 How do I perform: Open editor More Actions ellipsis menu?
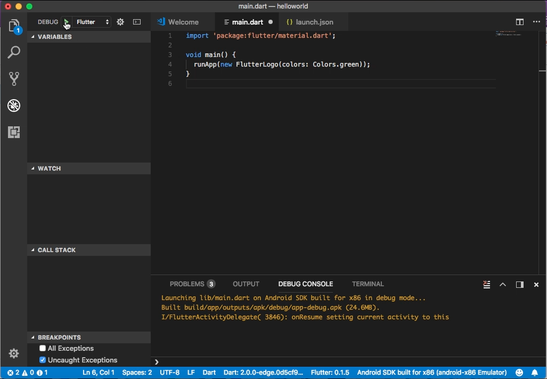coord(536,22)
